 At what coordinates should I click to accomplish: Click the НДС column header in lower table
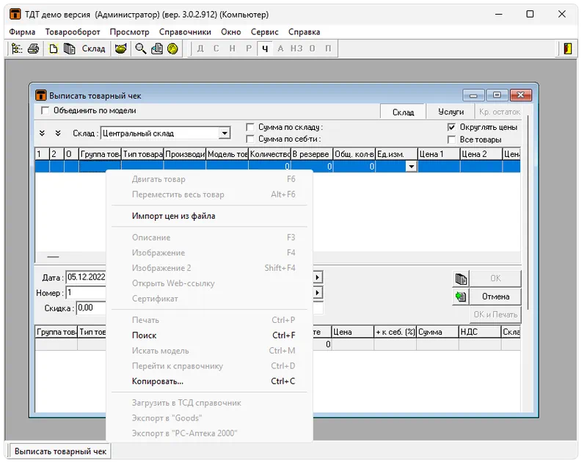[480, 332]
